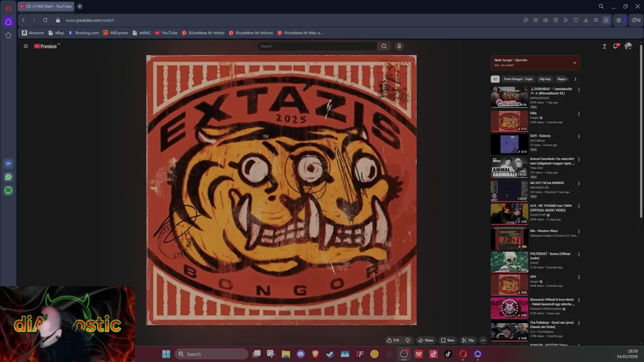
Task: Click zoom-out magnifier in address bar
Action: click(x=526, y=20)
